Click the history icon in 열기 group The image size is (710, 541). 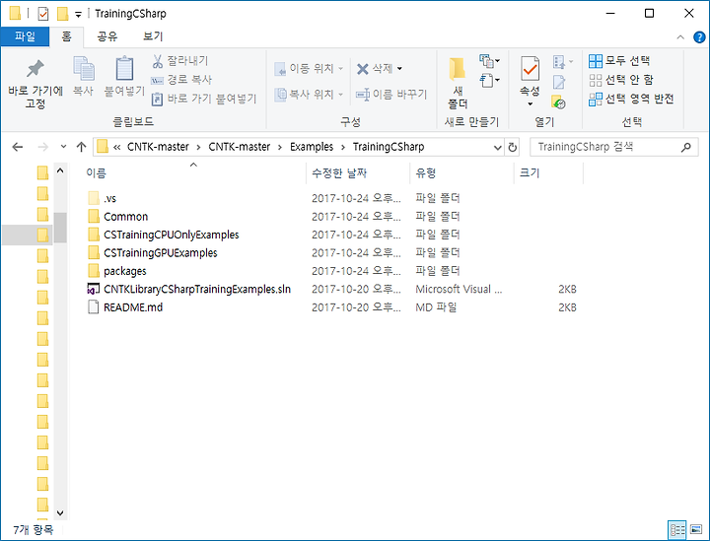pos(558,102)
